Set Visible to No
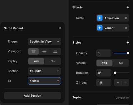Image resolution: width=133 pixels, height=105 pixels. [x=121, y=63]
